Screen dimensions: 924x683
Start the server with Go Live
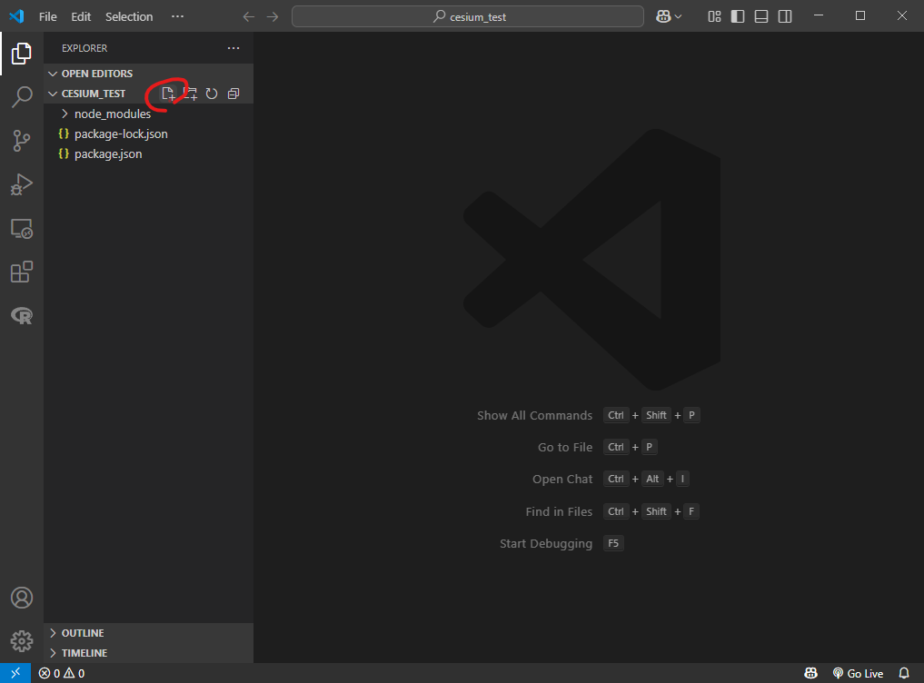tap(858, 673)
